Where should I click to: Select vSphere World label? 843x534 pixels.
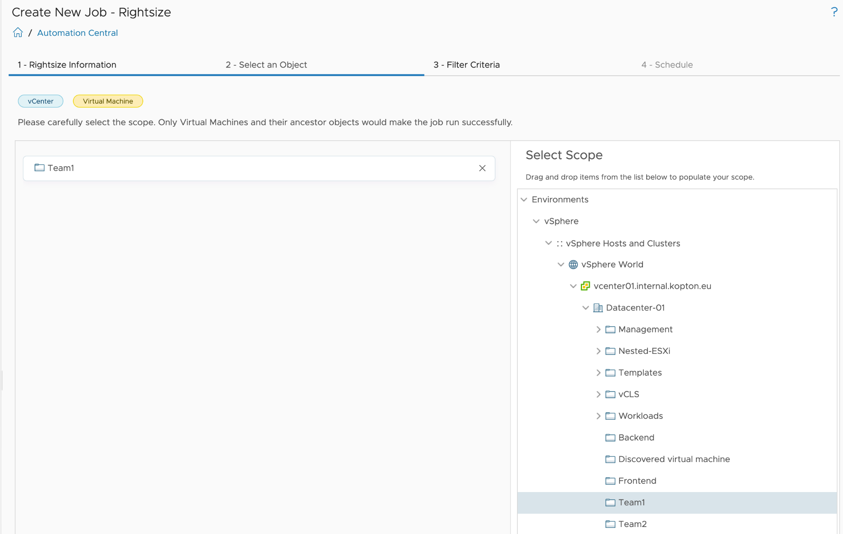[612, 265]
